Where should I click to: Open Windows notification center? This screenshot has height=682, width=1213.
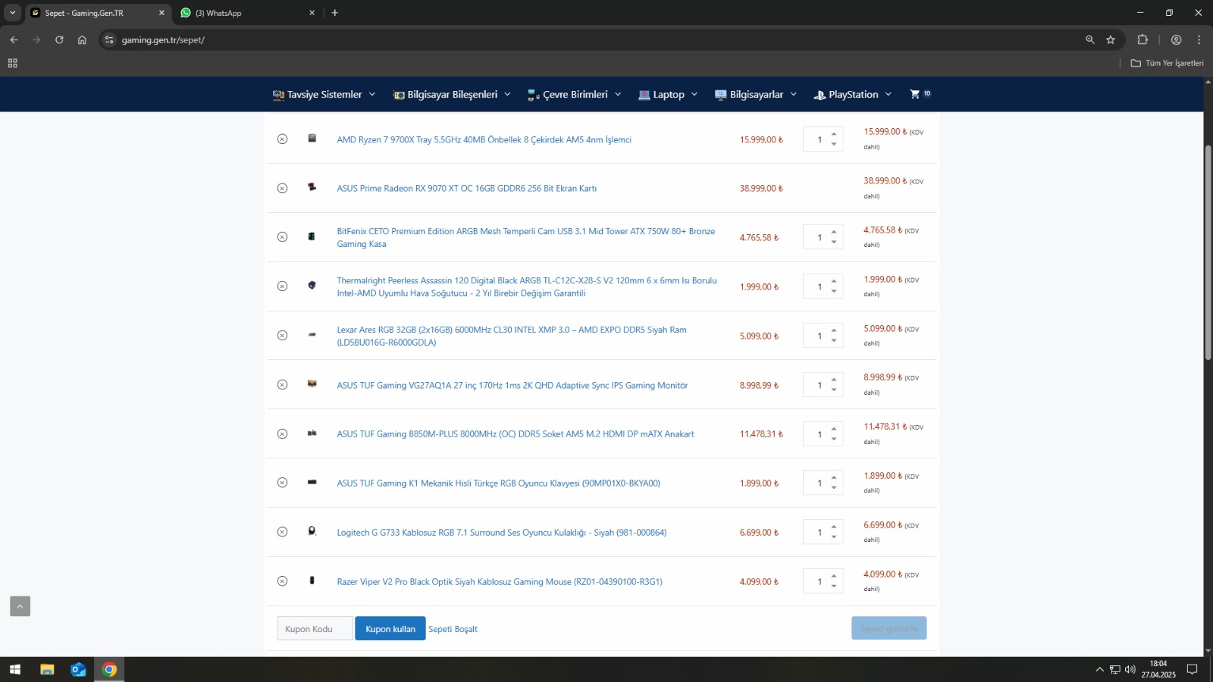pos(1193,669)
